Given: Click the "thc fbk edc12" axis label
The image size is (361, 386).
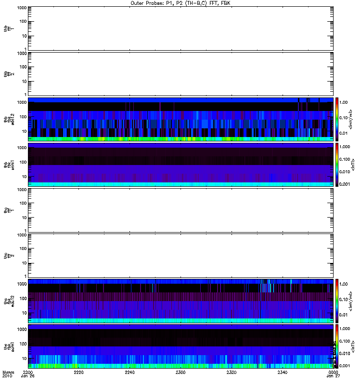Looking at the screenshot, I should point(9,301).
